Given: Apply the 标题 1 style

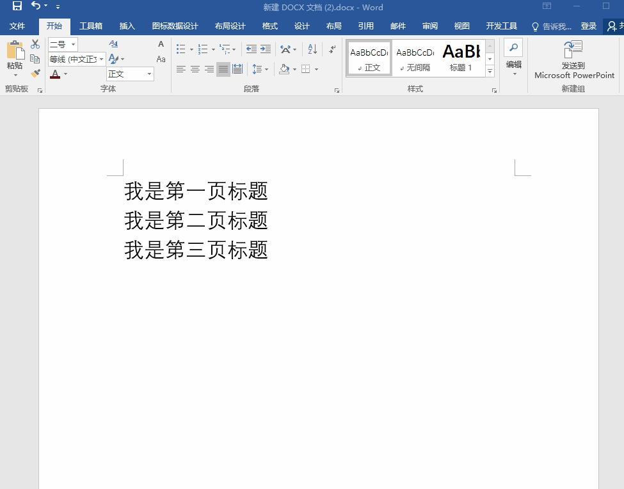Looking at the screenshot, I should [x=460, y=56].
